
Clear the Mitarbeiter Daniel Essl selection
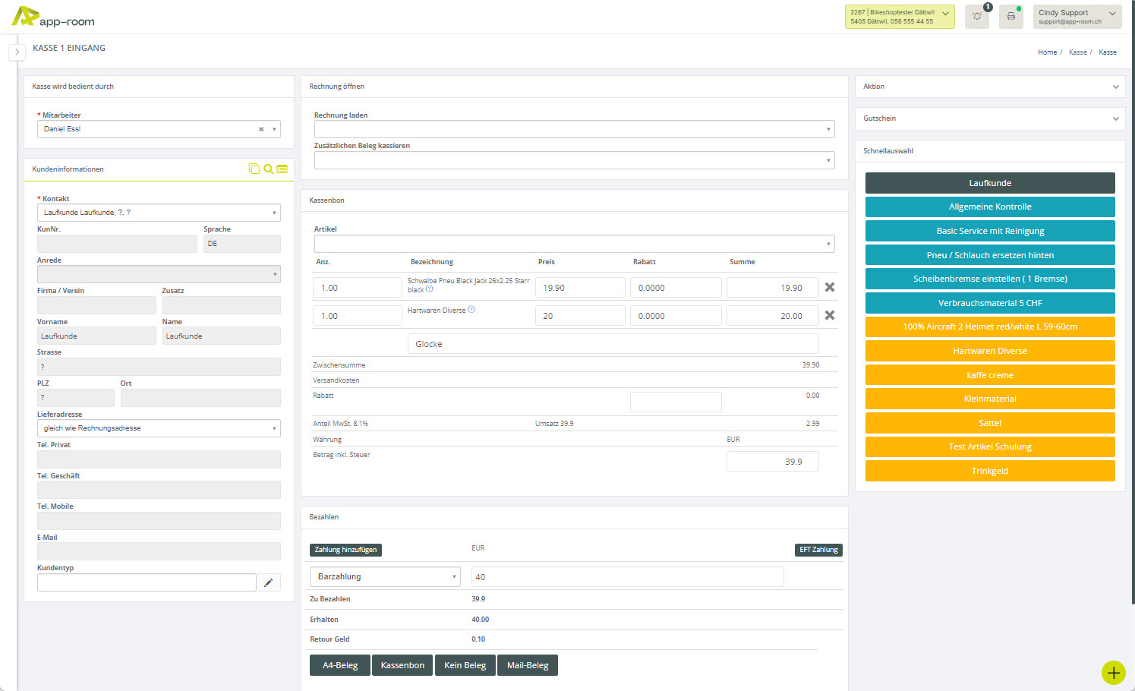261,129
